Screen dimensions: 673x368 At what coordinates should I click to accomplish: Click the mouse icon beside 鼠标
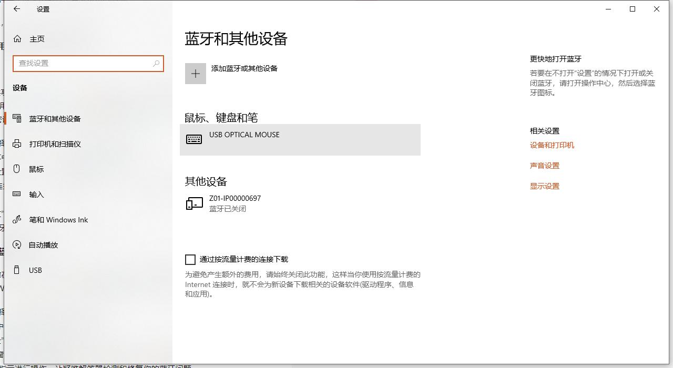pyautogui.click(x=16, y=169)
